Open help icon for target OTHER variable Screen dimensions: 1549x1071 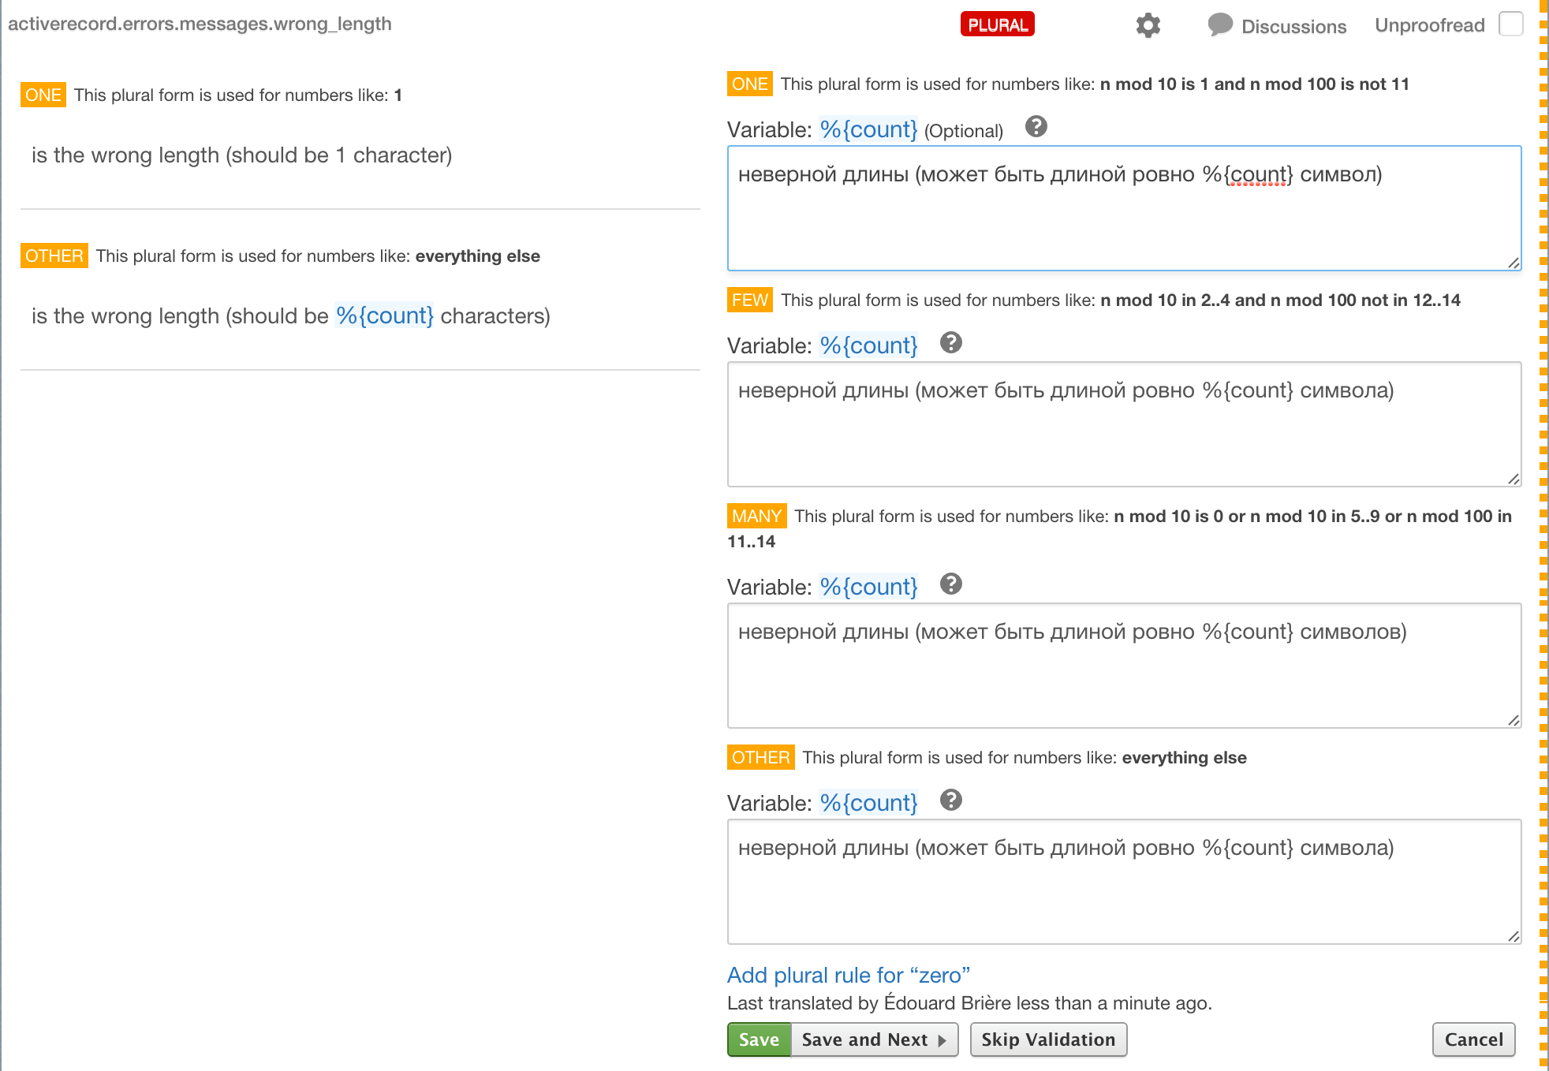coord(951,800)
